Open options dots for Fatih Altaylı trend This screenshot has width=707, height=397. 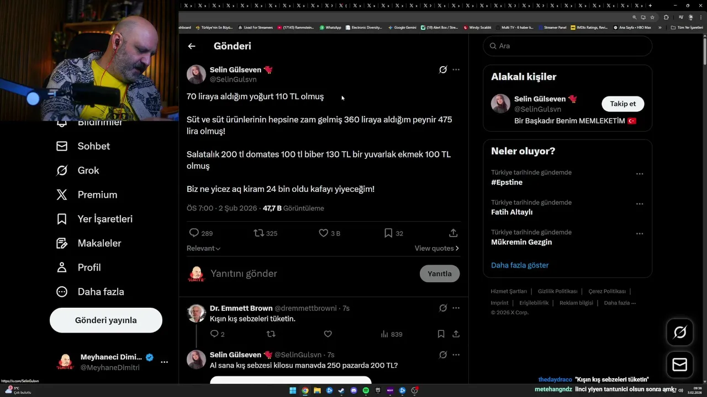(x=640, y=203)
